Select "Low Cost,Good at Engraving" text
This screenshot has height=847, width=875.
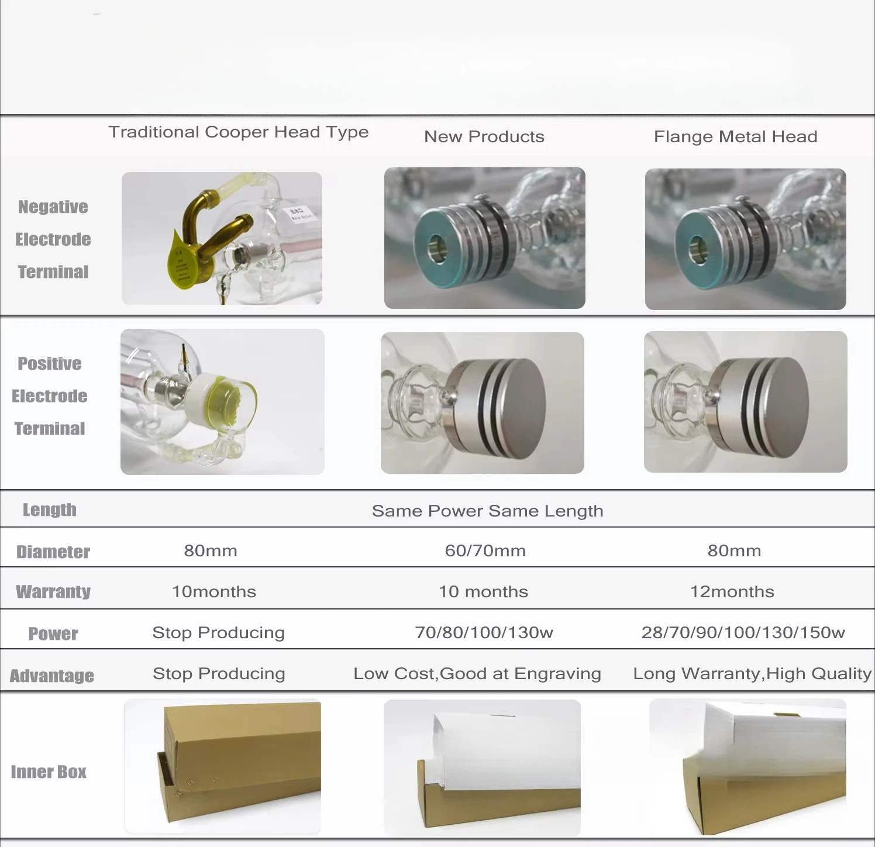[x=477, y=674]
